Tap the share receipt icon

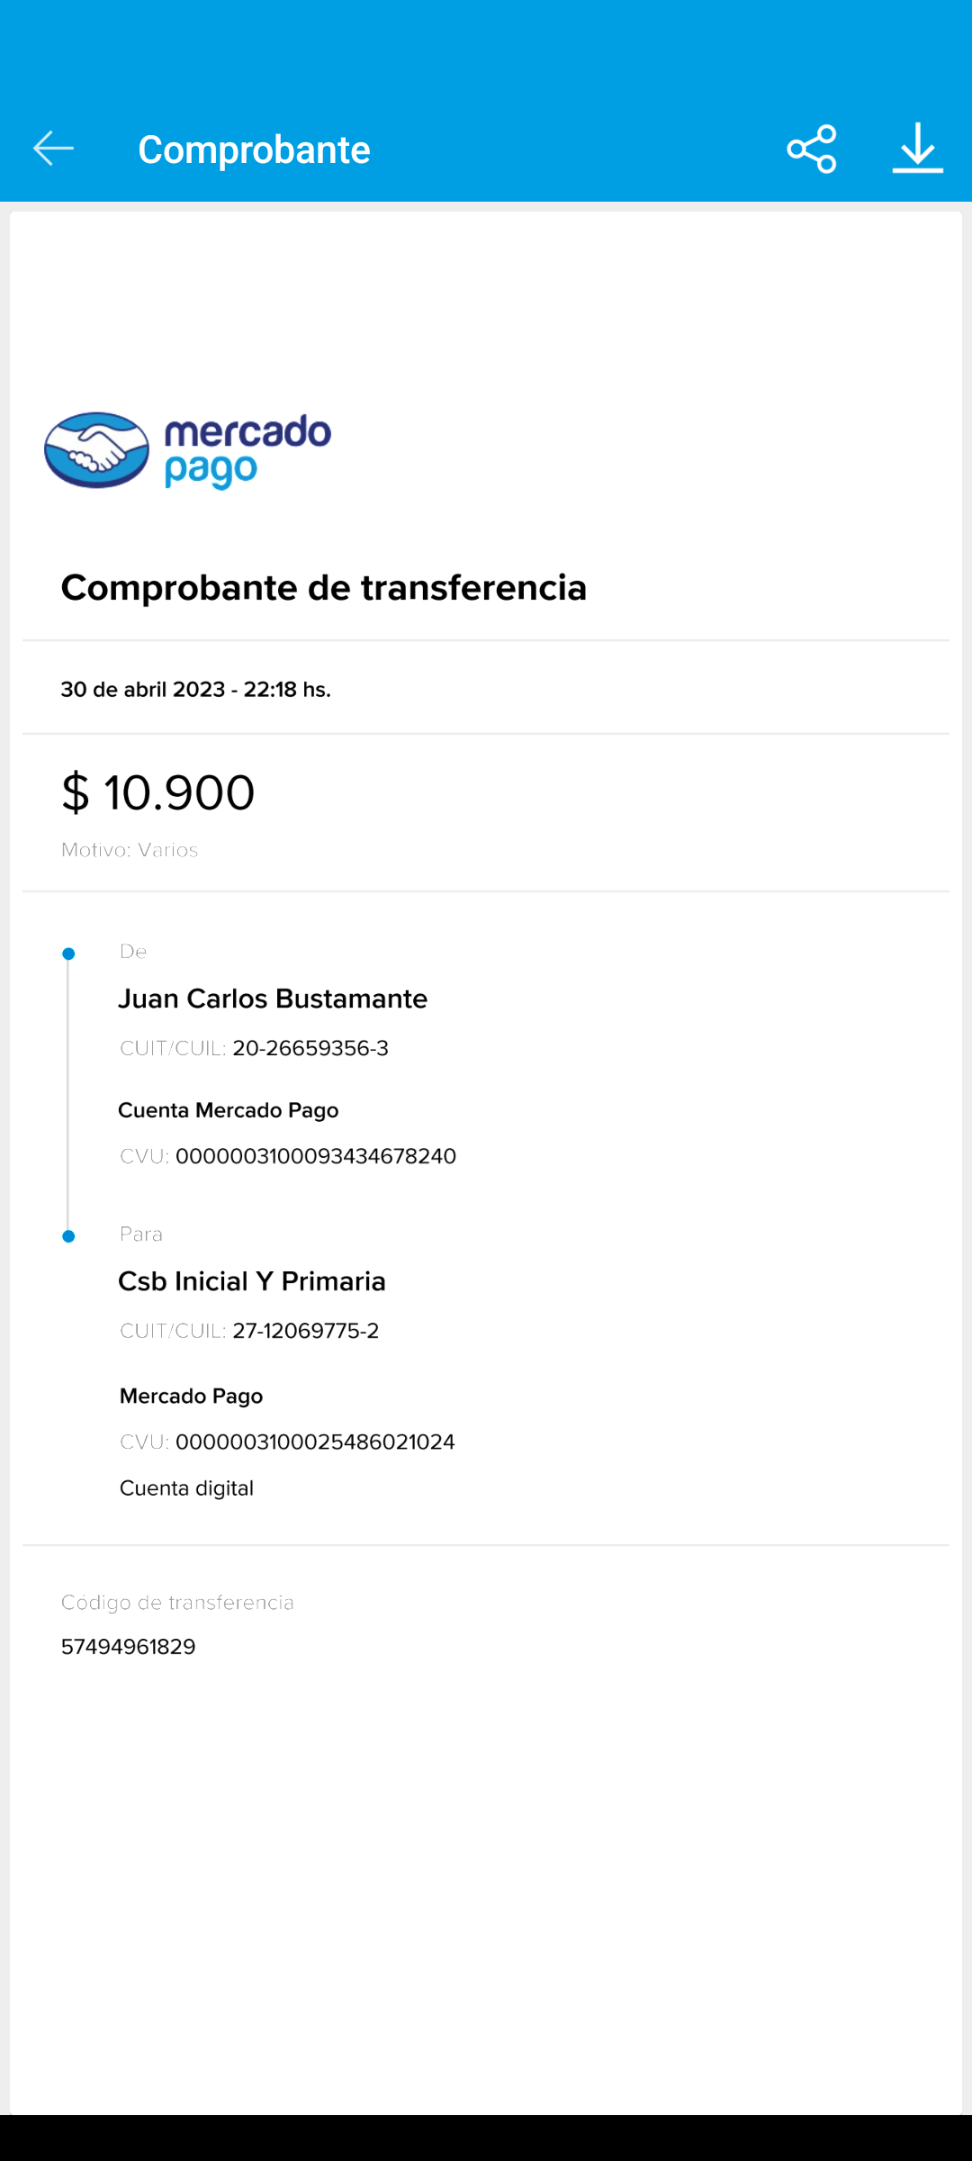(x=812, y=149)
